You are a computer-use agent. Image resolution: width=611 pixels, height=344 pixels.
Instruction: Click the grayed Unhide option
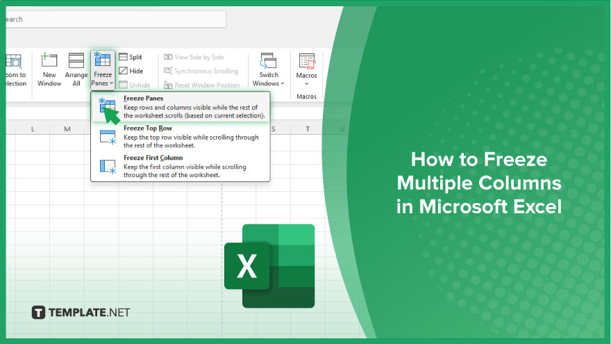coord(135,85)
